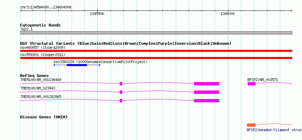Image resolution: width=302 pixels, height=140 pixels.
Task: Open the nsv591801 (Cooper2011) label
Action: pos(43,55)
